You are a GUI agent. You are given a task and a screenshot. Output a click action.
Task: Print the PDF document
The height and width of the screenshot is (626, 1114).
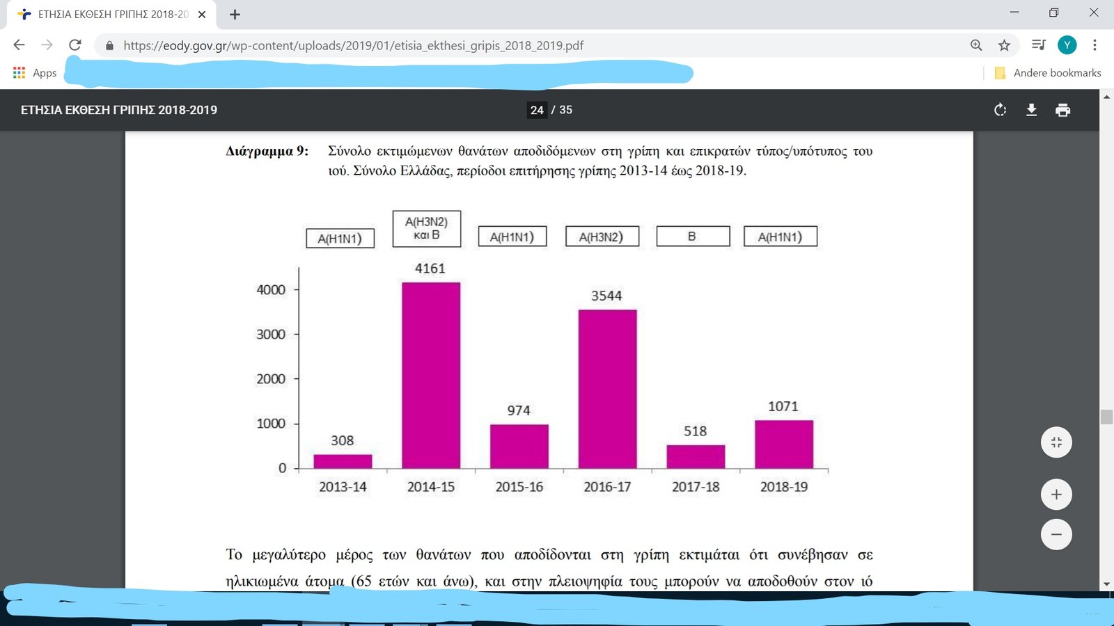[x=1062, y=110]
